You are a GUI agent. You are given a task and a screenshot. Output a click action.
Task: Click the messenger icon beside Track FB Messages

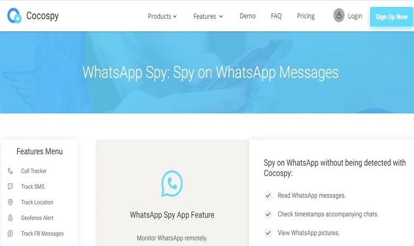point(10,234)
